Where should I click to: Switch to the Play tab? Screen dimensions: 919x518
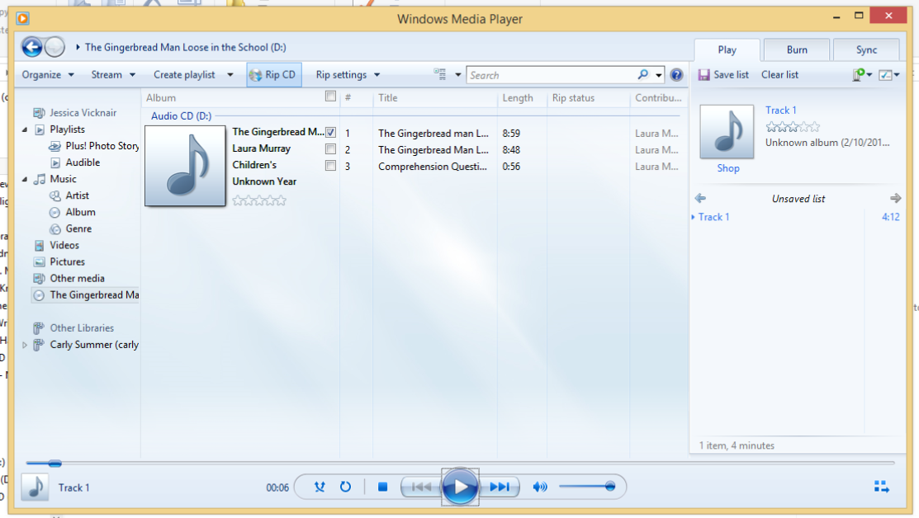(727, 49)
